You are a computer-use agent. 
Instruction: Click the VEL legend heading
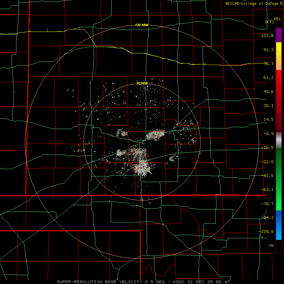click(277, 19)
